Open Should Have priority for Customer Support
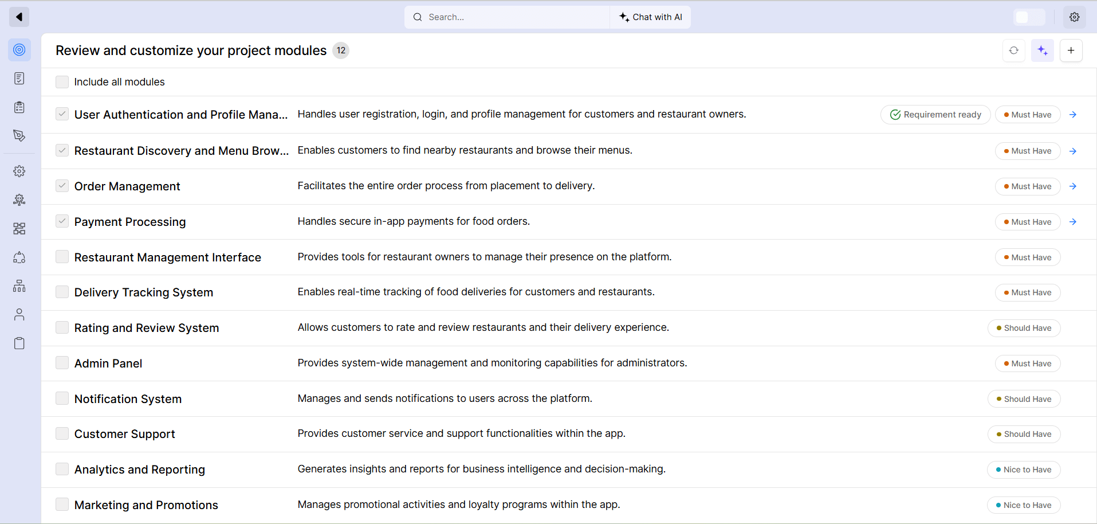Image resolution: width=1097 pixels, height=524 pixels. [1024, 434]
